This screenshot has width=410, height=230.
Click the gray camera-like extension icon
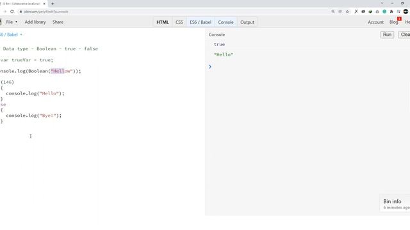[x=377, y=11]
